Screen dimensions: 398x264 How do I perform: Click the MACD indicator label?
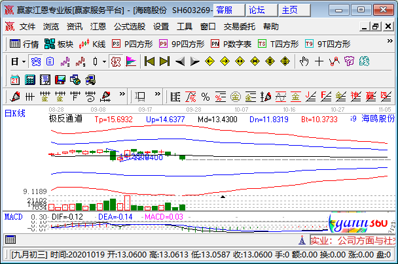point(14,217)
